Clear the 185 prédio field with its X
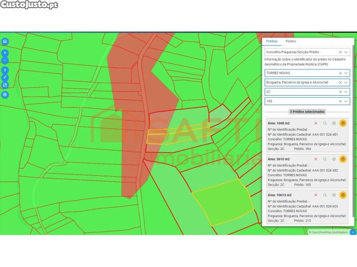This screenshot has height=267, width=357. [340, 101]
